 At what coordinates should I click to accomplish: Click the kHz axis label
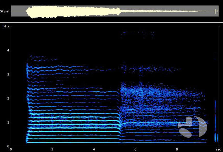click(x=6, y=26)
